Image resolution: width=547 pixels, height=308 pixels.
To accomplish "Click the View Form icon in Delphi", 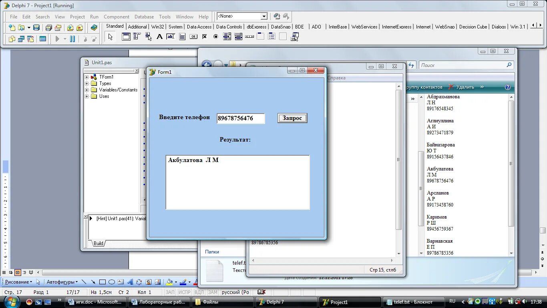I will click(x=21, y=39).
